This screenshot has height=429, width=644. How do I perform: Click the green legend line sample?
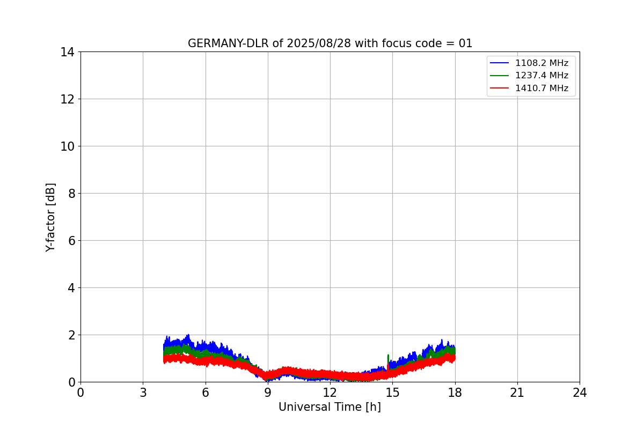tap(500, 76)
